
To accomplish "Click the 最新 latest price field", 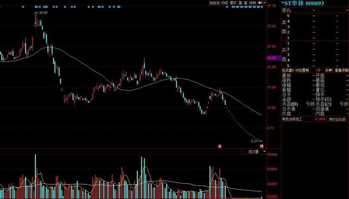I will click(298, 76).
